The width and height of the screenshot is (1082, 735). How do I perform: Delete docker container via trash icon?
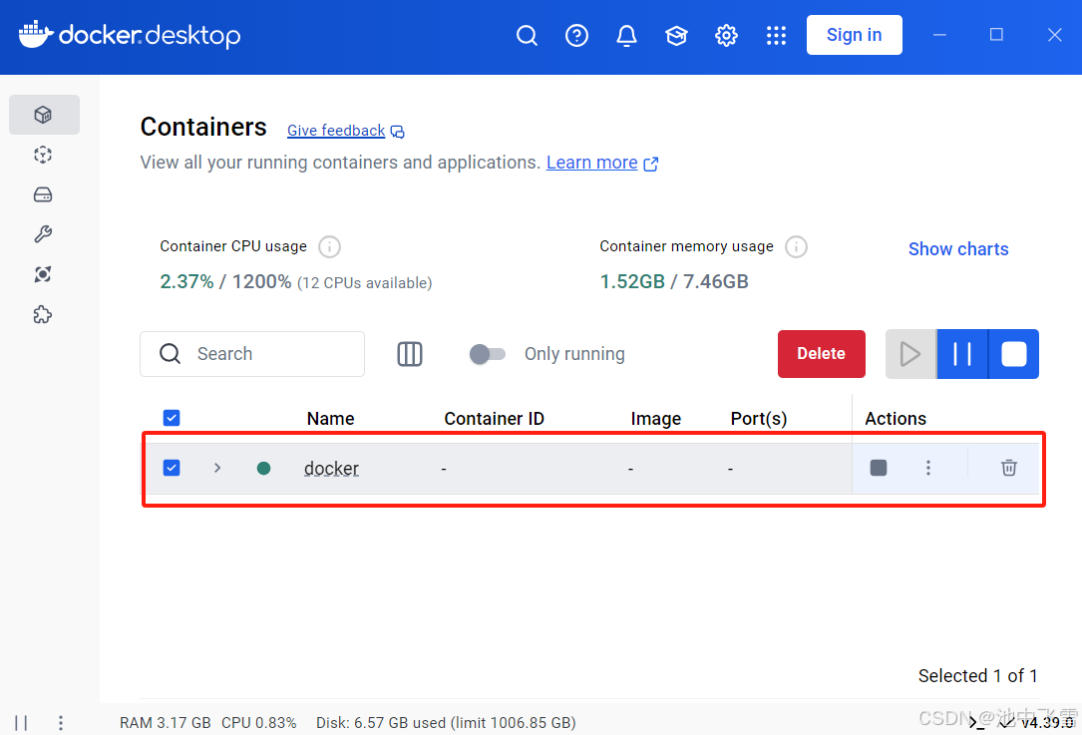tap(1009, 468)
